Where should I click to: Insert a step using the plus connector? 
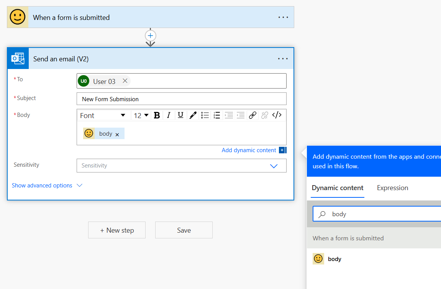point(151,36)
